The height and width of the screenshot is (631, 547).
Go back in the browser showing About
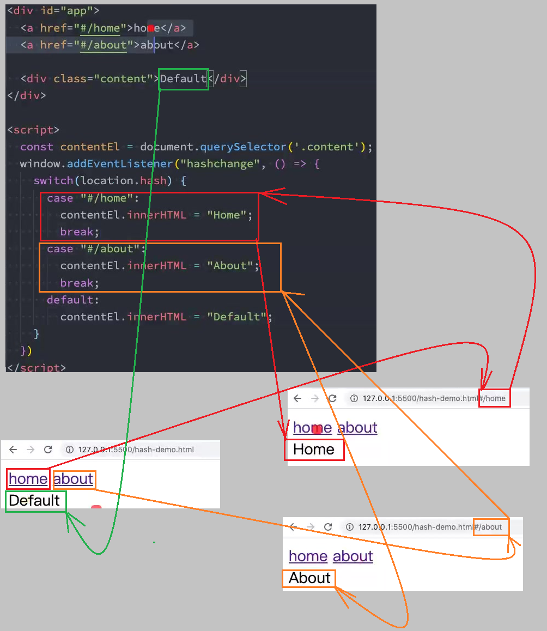pos(293,527)
